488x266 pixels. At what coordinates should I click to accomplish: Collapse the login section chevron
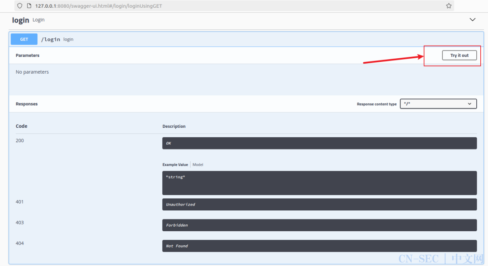(x=473, y=19)
